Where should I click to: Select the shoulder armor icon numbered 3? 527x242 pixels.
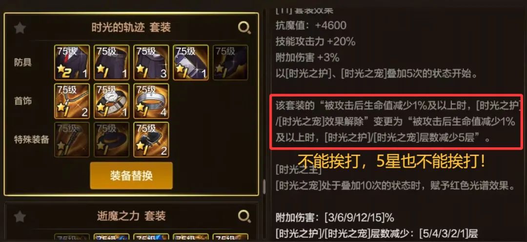pos(151,62)
